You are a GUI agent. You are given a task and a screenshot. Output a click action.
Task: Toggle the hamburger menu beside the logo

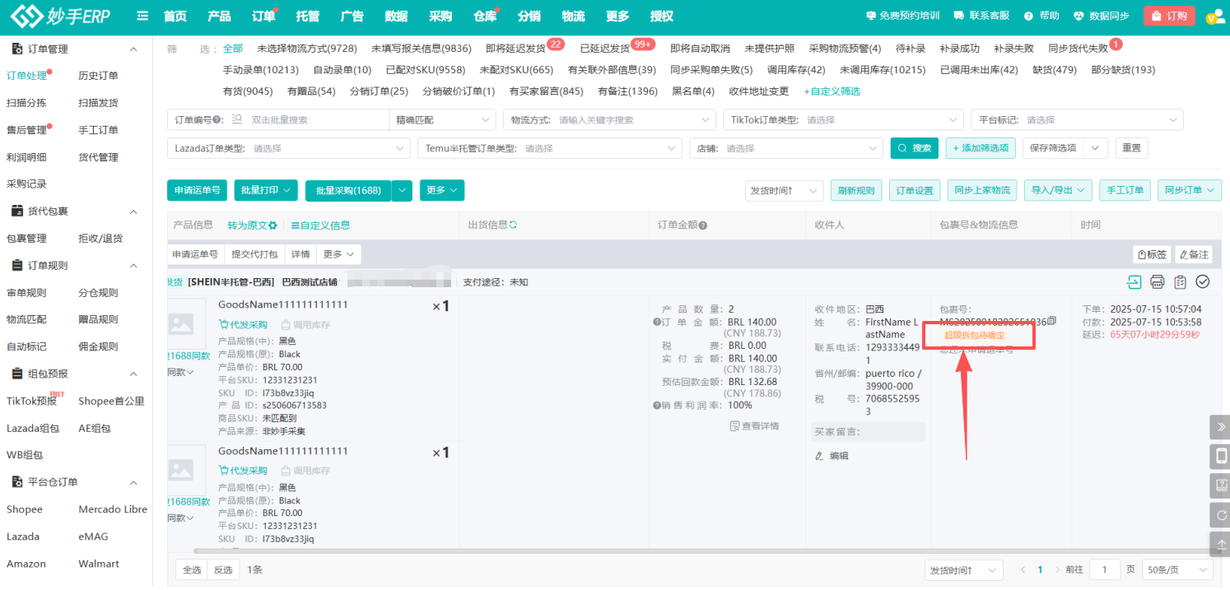[142, 16]
